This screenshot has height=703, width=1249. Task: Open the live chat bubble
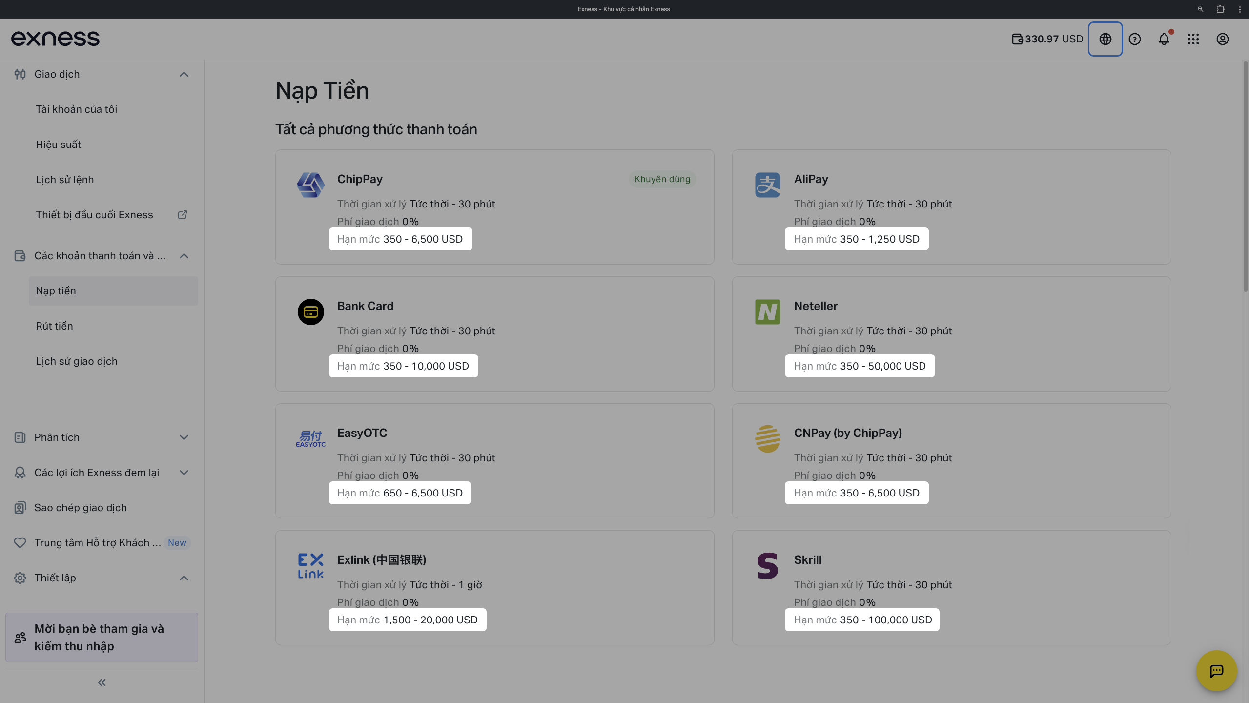1216,671
